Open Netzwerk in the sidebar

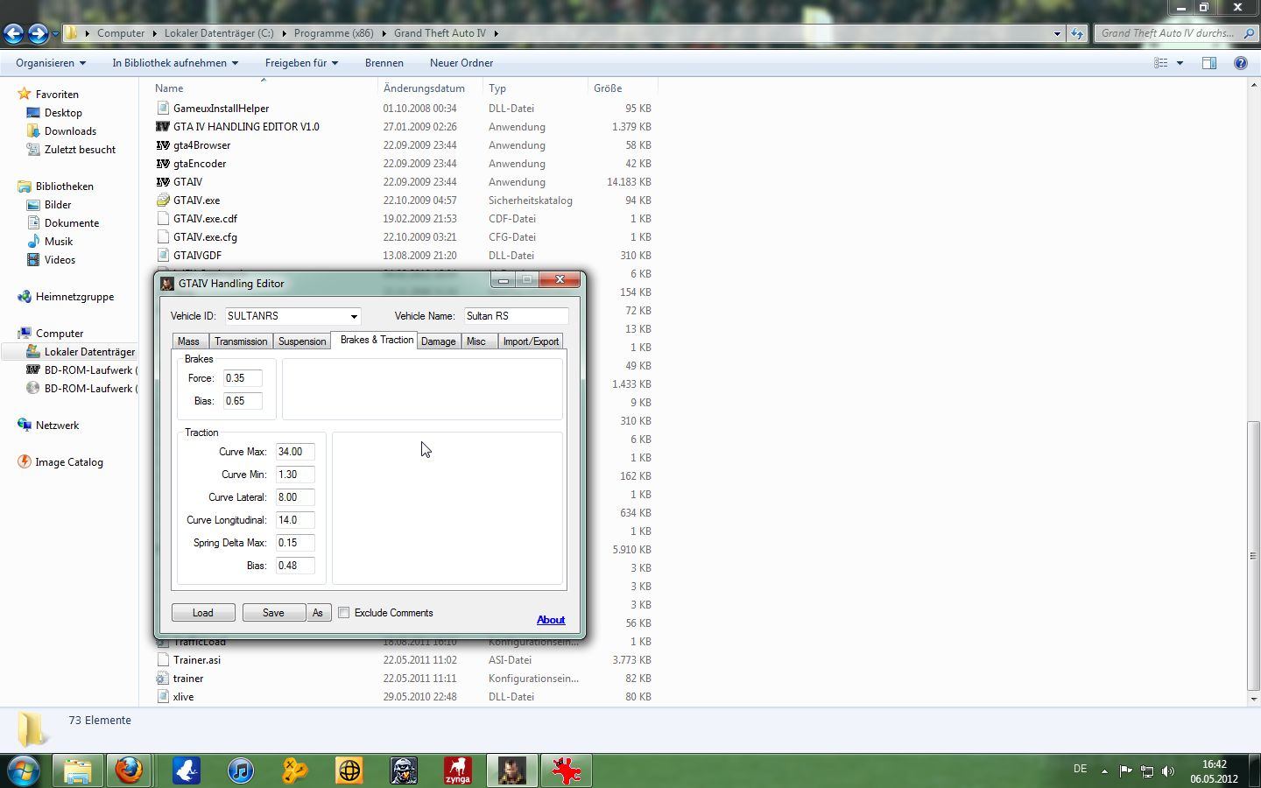click(x=57, y=426)
